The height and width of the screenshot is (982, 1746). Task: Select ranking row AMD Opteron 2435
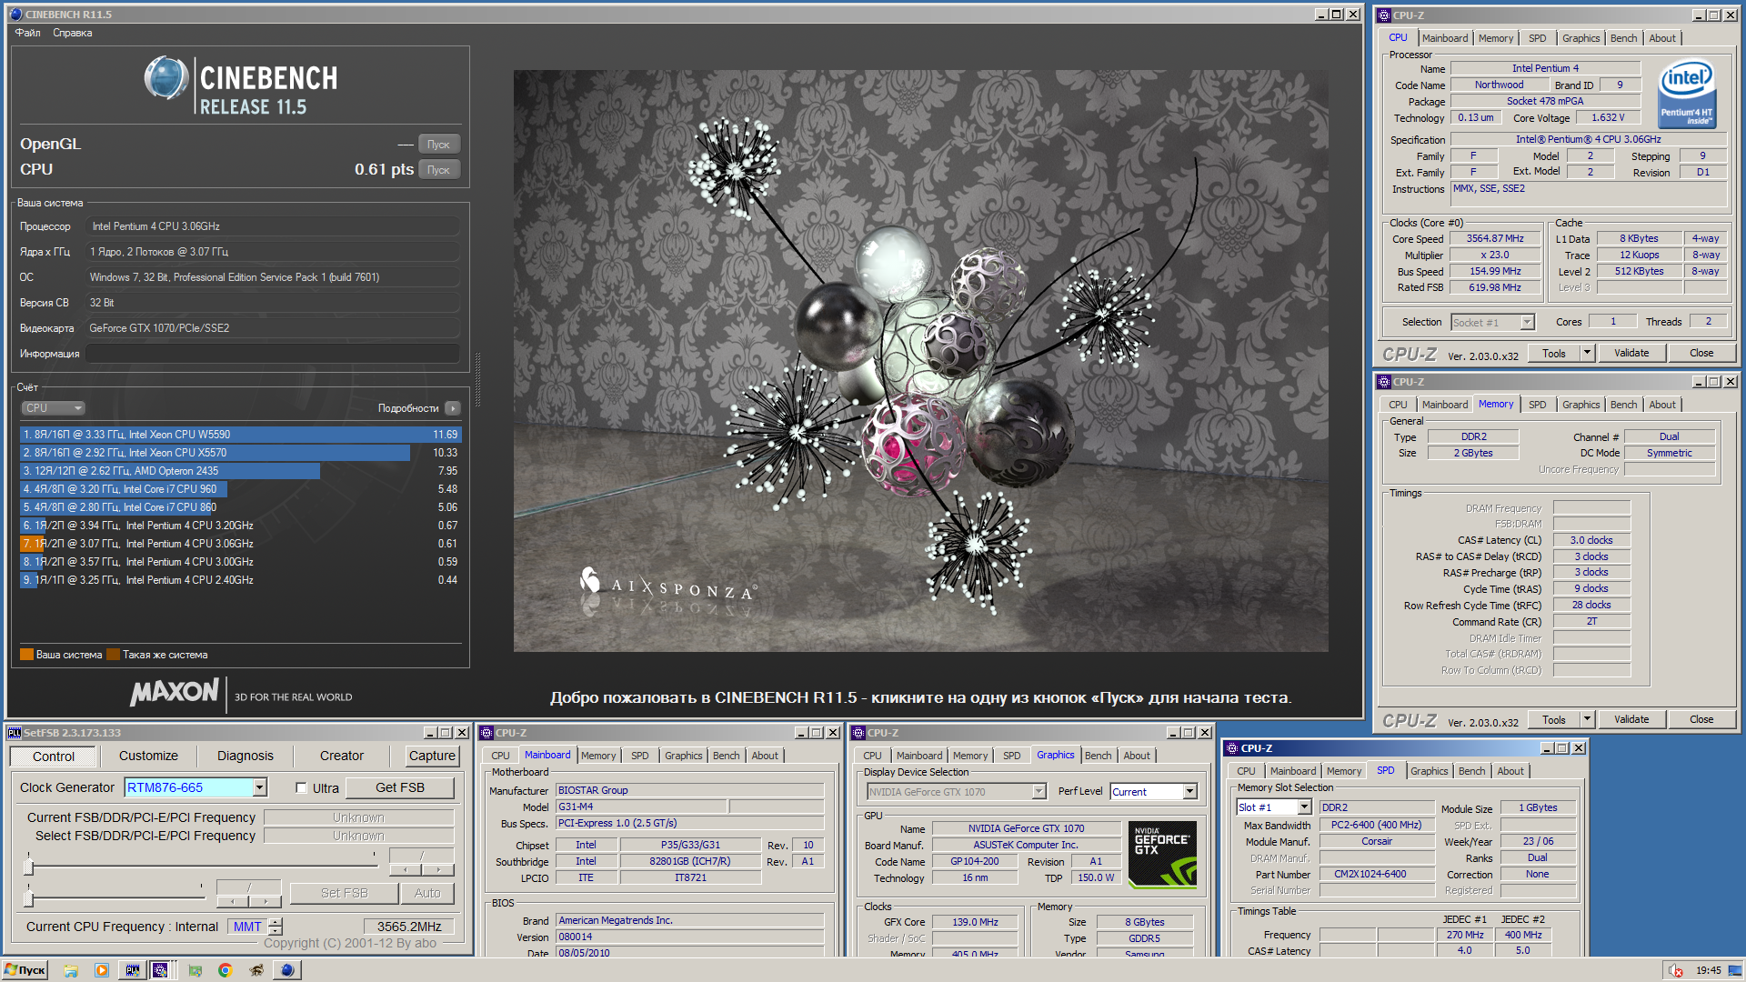point(240,471)
